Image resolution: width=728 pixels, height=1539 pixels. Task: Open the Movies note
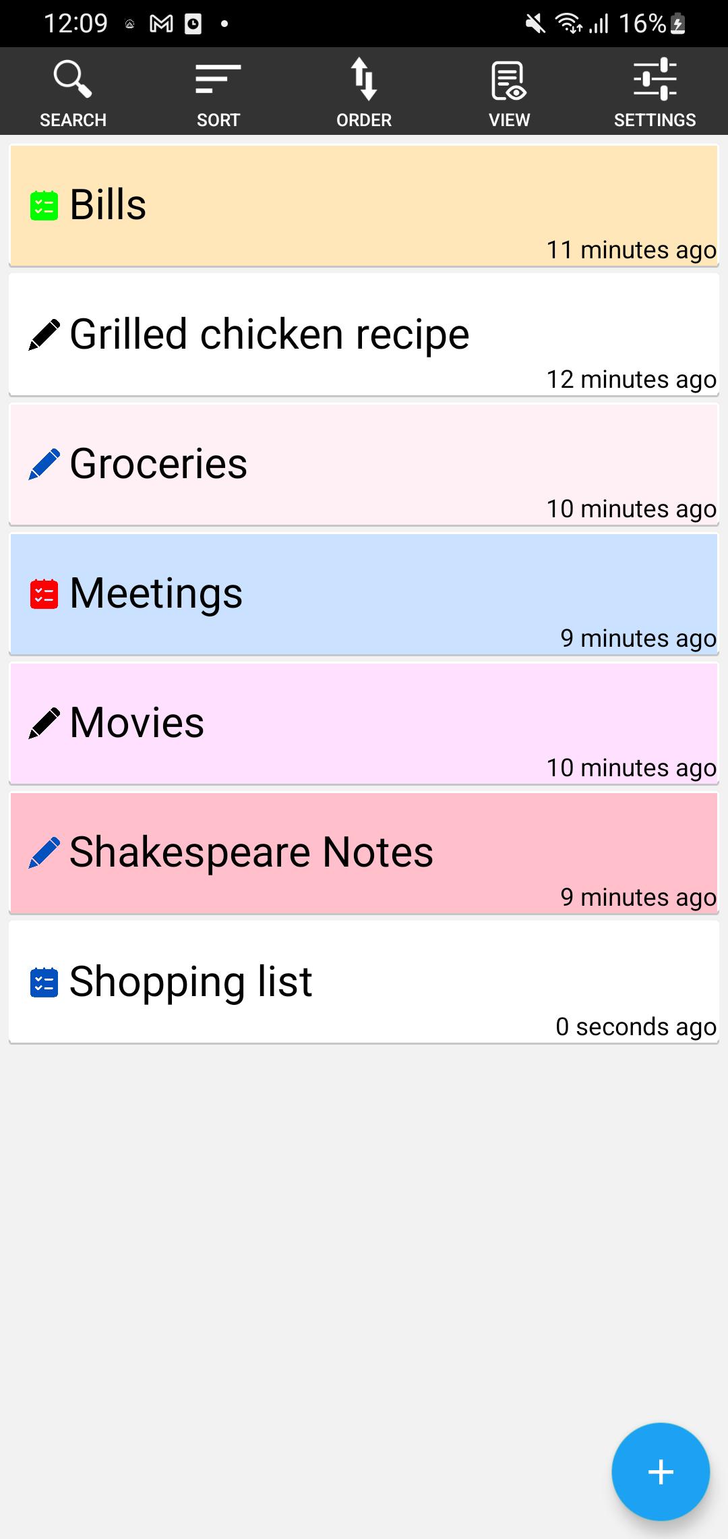pyautogui.click(x=364, y=724)
